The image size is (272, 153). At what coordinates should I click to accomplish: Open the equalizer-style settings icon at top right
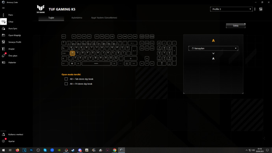[261, 9]
